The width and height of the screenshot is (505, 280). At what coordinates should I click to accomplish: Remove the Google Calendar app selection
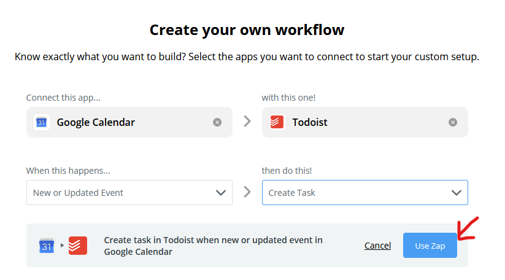coord(217,122)
